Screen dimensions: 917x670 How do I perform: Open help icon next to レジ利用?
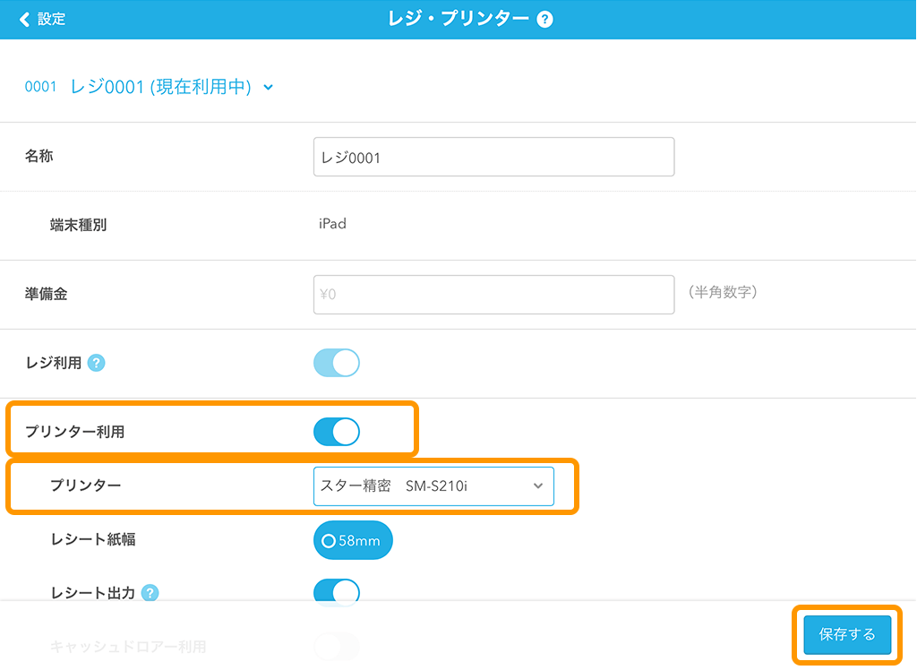click(x=97, y=363)
